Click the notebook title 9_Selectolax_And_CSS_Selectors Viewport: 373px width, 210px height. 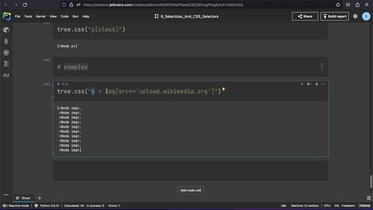(x=189, y=16)
